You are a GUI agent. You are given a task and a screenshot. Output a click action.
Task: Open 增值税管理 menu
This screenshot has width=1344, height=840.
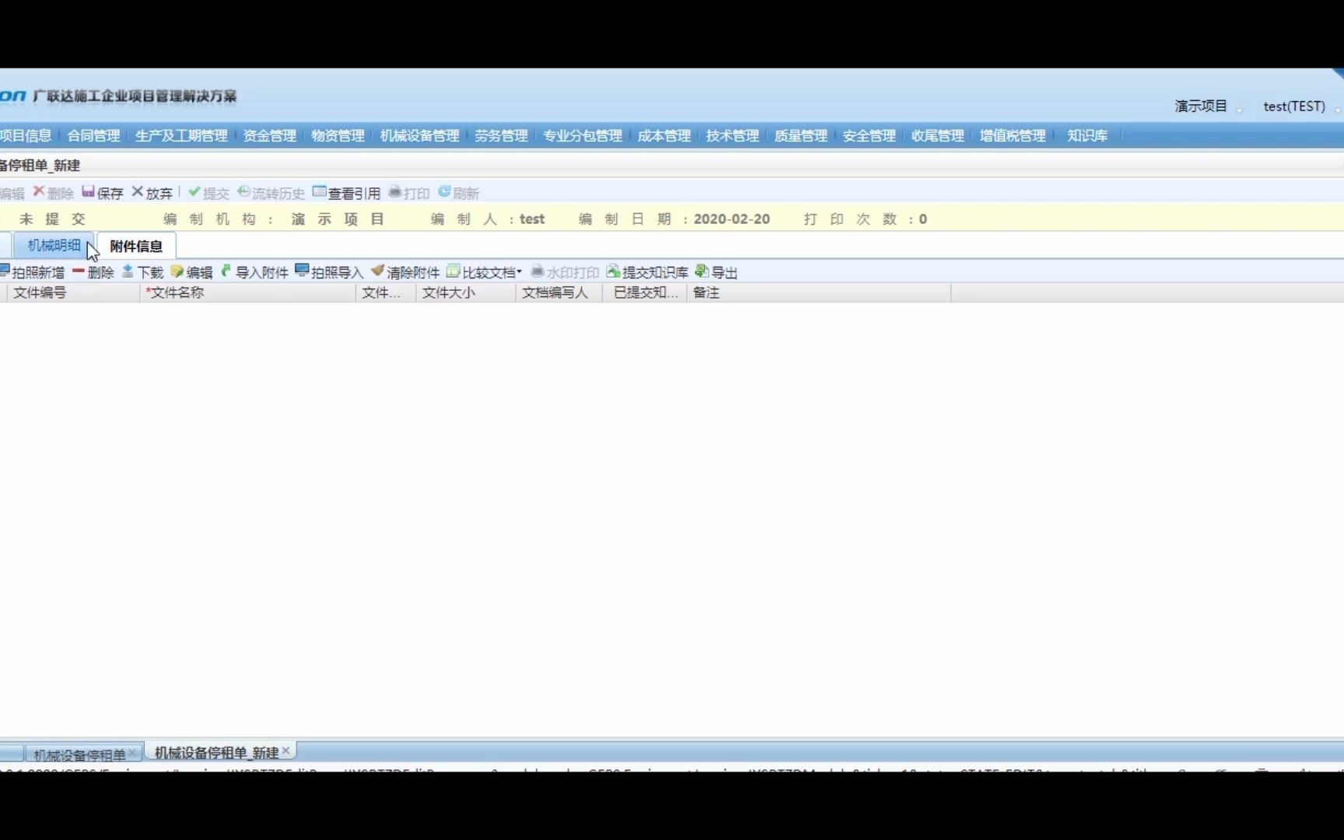tap(1013, 135)
